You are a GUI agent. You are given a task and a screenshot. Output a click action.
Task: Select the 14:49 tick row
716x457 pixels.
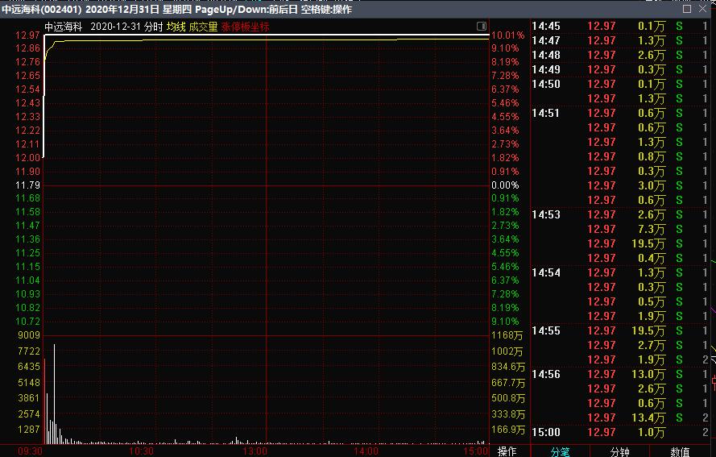point(621,69)
